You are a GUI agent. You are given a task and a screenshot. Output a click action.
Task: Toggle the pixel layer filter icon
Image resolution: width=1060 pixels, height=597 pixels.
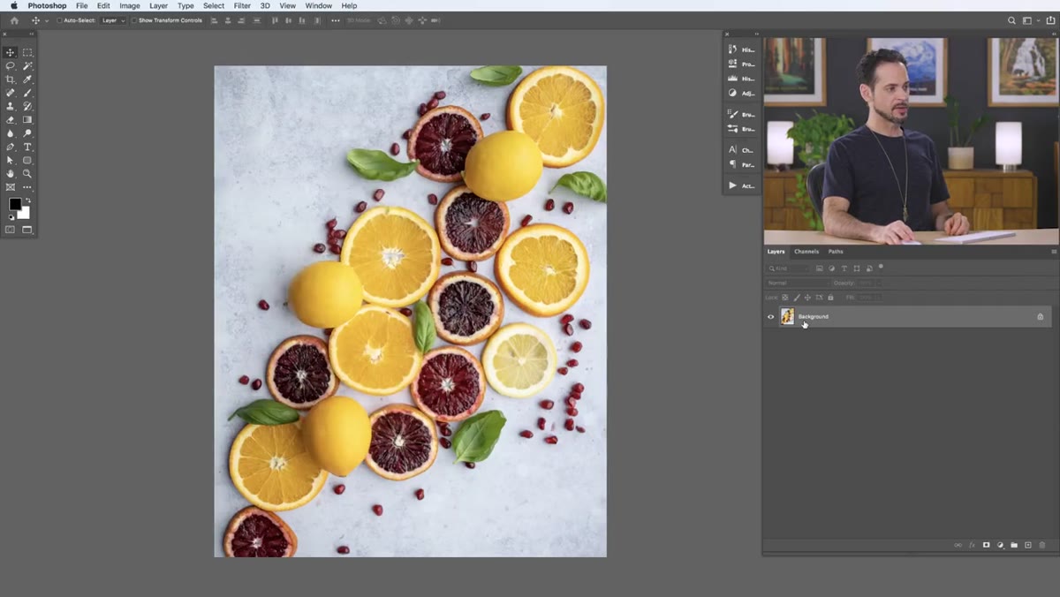820,268
